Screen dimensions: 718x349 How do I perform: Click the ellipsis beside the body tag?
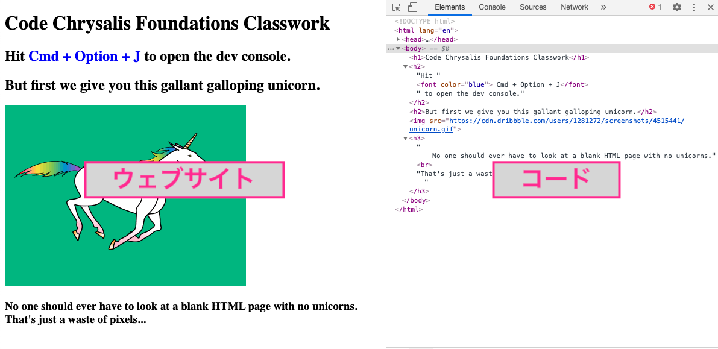tap(391, 48)
